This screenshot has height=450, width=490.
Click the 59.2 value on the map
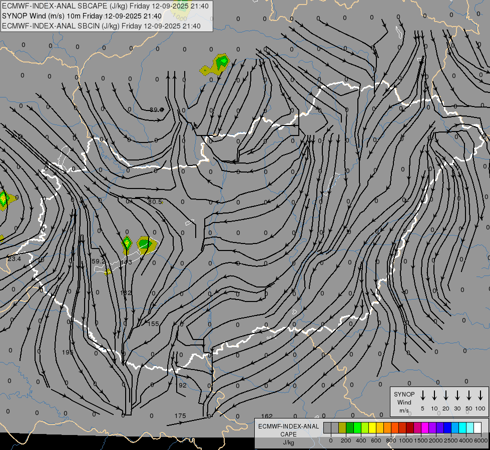[99, 261]
